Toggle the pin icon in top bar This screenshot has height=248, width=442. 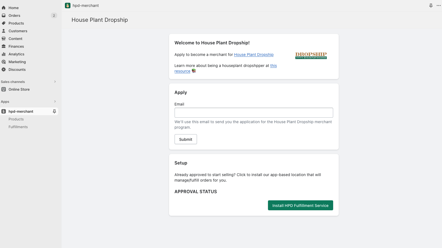tap(431, 6)
